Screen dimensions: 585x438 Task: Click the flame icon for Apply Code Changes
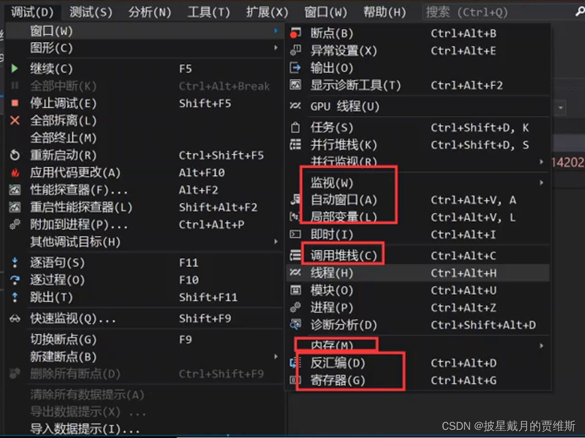click(x=15, y=173)
